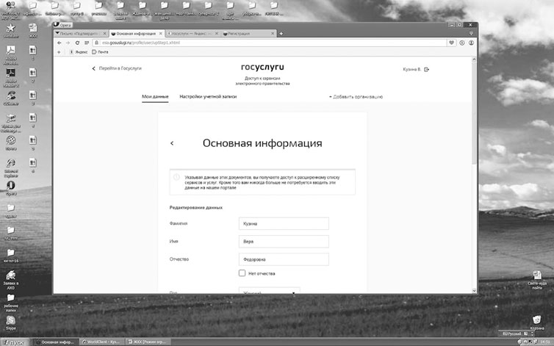Click the logout icon next to Кузина В.
Screen dimensions: 554x346
(427, 69)
